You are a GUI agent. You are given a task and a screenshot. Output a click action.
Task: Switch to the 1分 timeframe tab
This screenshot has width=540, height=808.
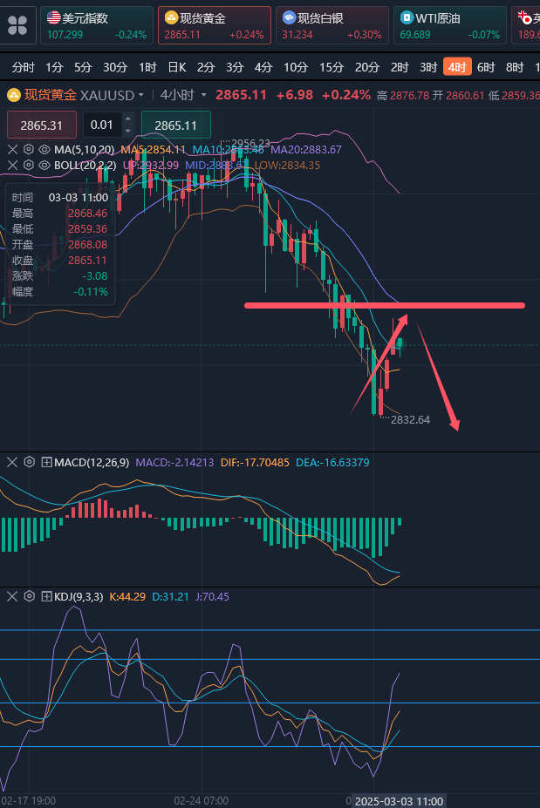tap(53, 67)
